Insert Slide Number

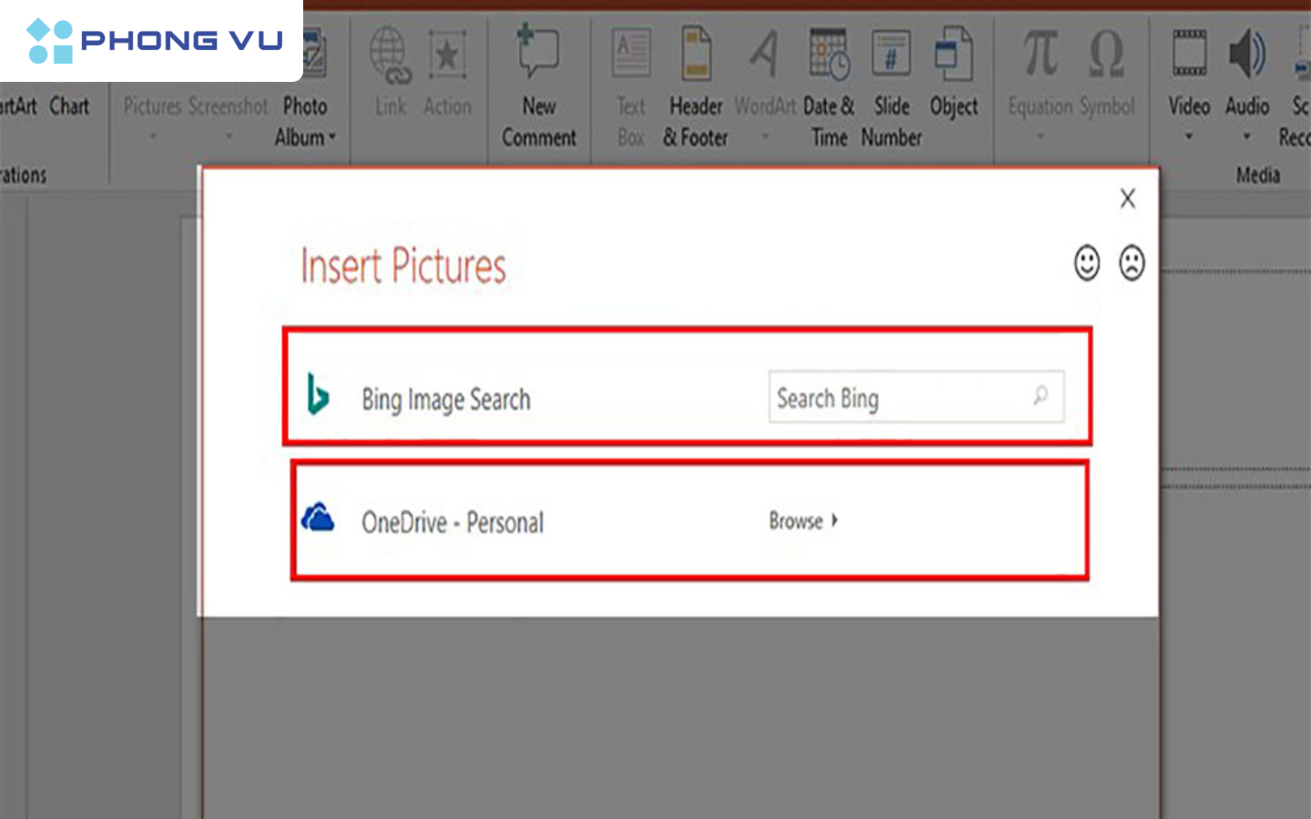coord(891,86)
